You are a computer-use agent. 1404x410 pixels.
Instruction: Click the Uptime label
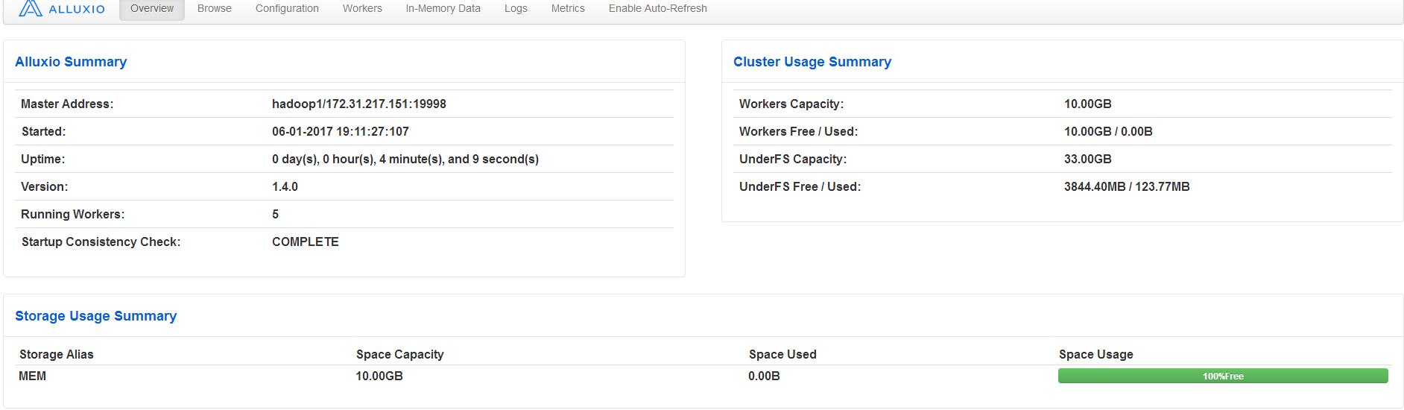(43, 160)
